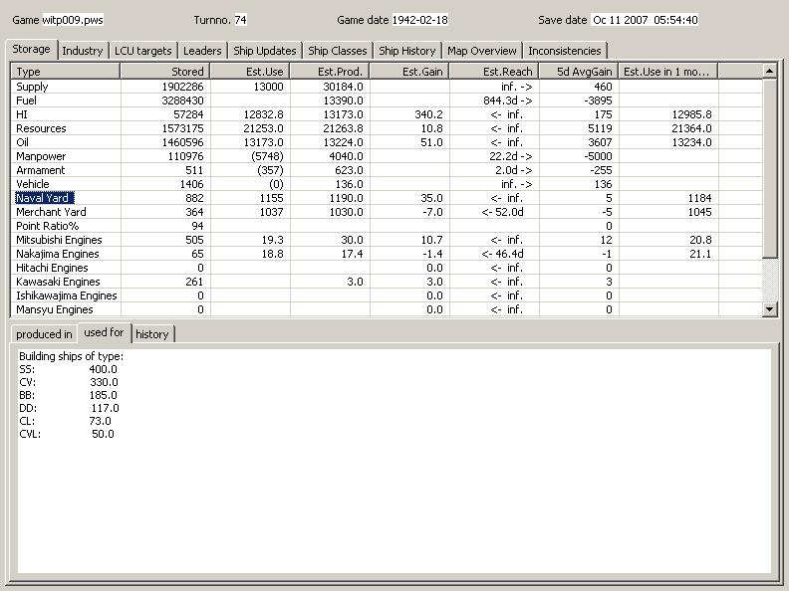Select the Hitachi Engines row

387,268
